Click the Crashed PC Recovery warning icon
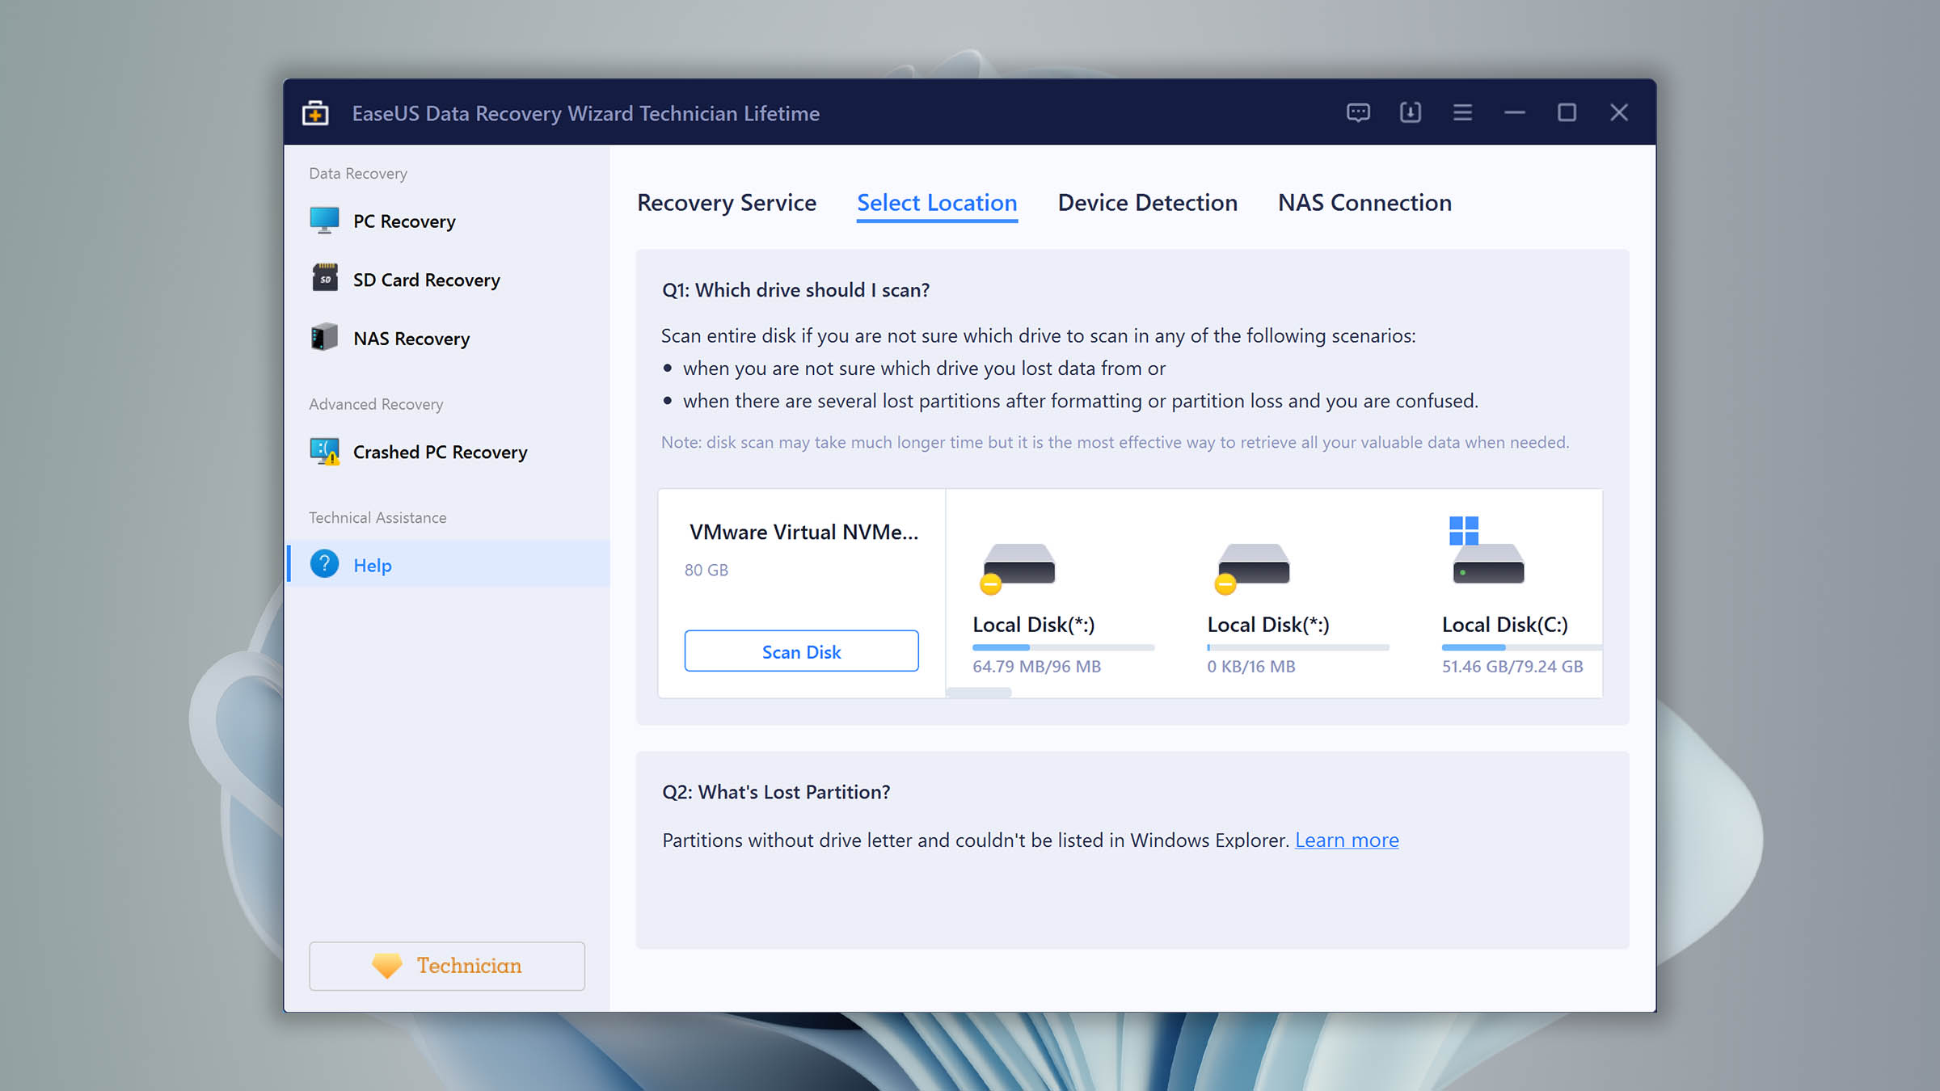Image resolution: width=1940 pixels, height=1091 pixels. pyautogui.click(x=324, y=451)
